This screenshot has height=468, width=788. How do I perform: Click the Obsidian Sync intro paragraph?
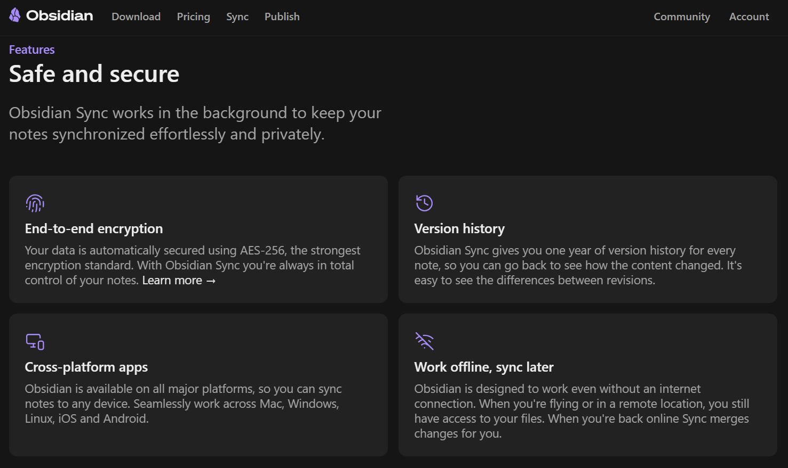(195, 124)
